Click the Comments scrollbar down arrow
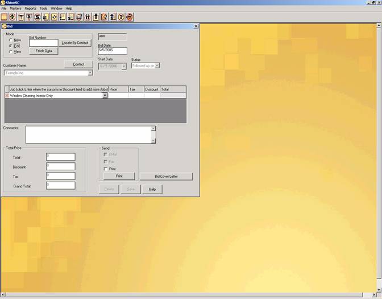This screenshot has width=382, height=299. coord(153,141)
